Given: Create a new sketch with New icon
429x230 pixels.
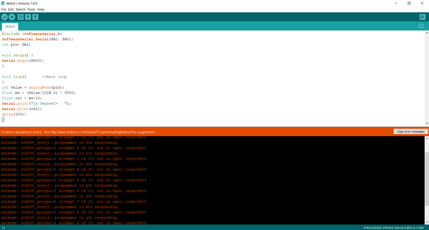Looking at the screenshot, I should [21, 17].
